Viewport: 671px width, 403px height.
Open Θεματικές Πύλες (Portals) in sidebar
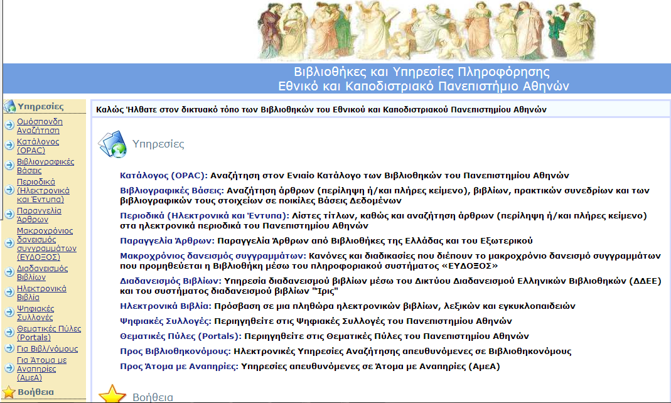[x=49, y=333]
